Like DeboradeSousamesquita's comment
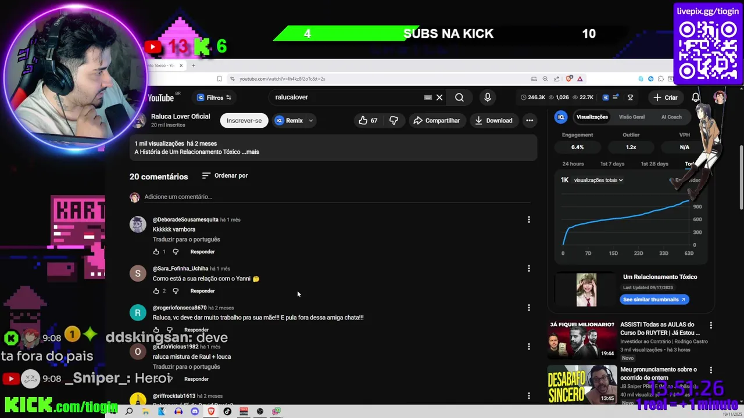Viewport: 744px width, 418px height. [x=156, y=252]
